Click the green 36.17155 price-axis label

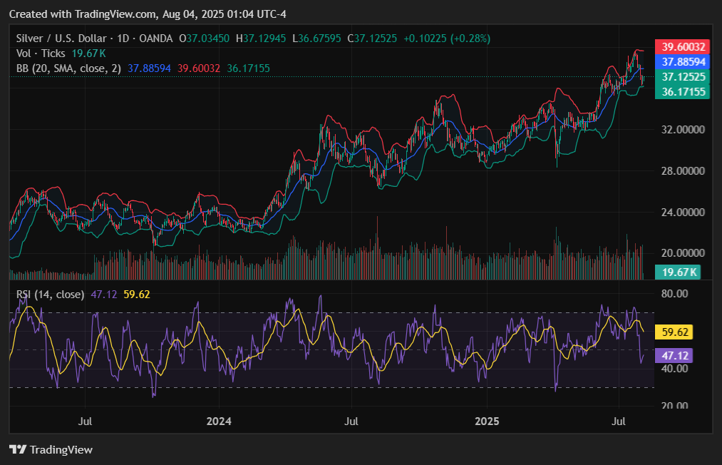(x=682, y=92)
